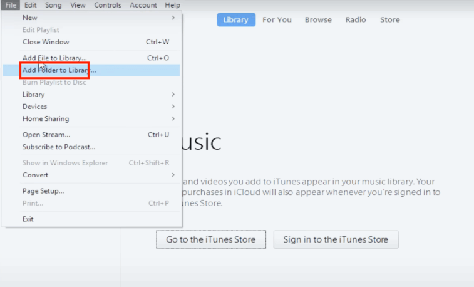Open the Controls menu
474x287 pixels.
pos(107,5)
